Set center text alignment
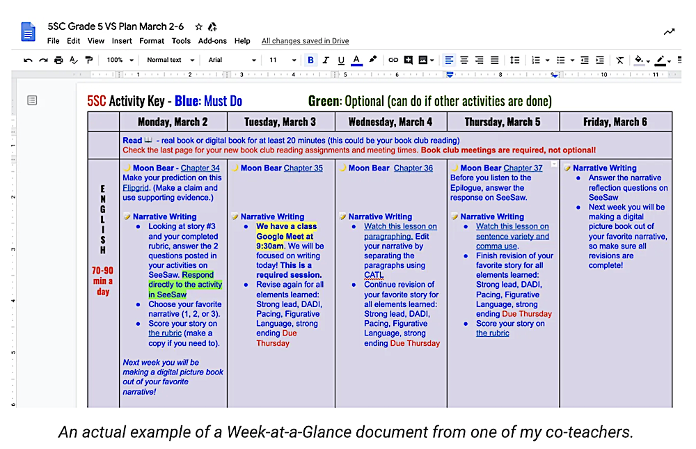Viewport: 696px width, 449px height. [x=464, y=60]
